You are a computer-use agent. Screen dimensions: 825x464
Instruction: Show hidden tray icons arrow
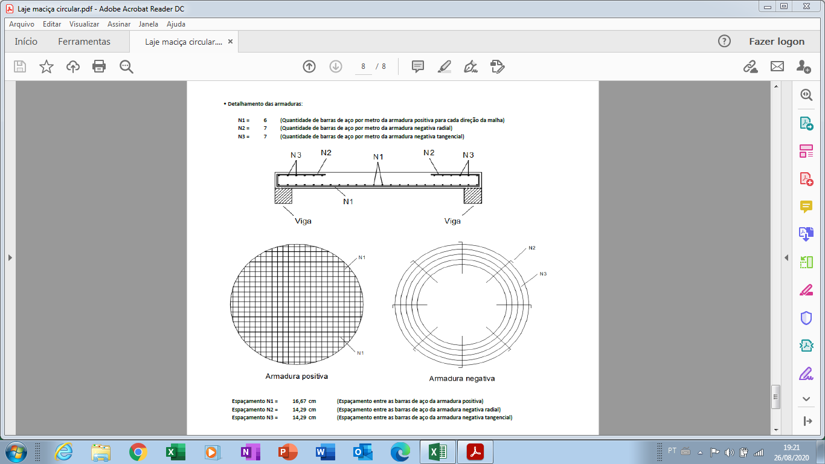coord(700,452)
